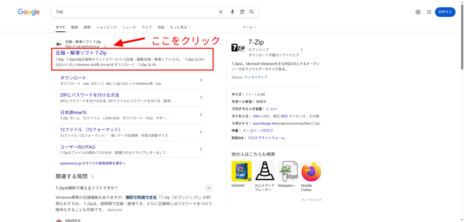Switch to the 画像 tab
Screen dimensions: 464x222
[87, 27]
